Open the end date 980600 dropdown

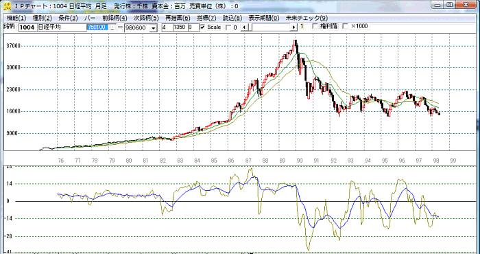click(154, 28)
